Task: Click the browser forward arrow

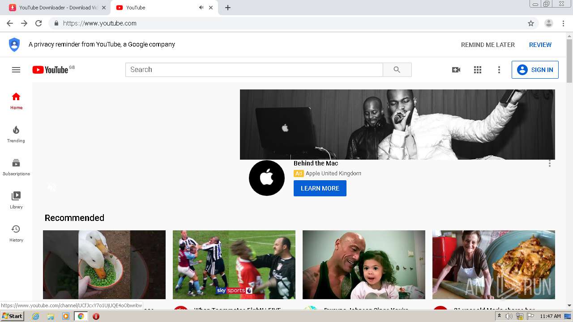Action: click(24, 23)
